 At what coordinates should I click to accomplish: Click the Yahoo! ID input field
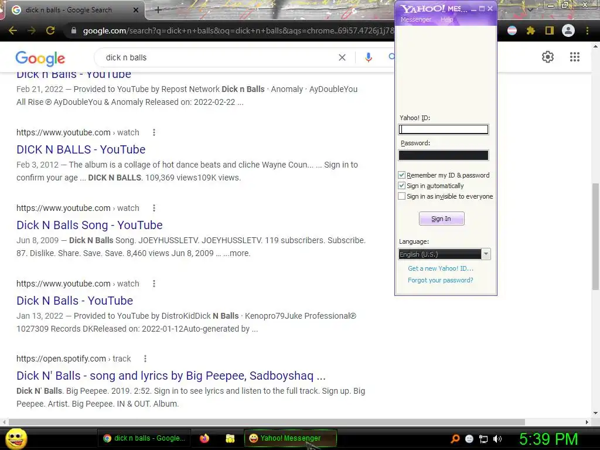[444, 129]
